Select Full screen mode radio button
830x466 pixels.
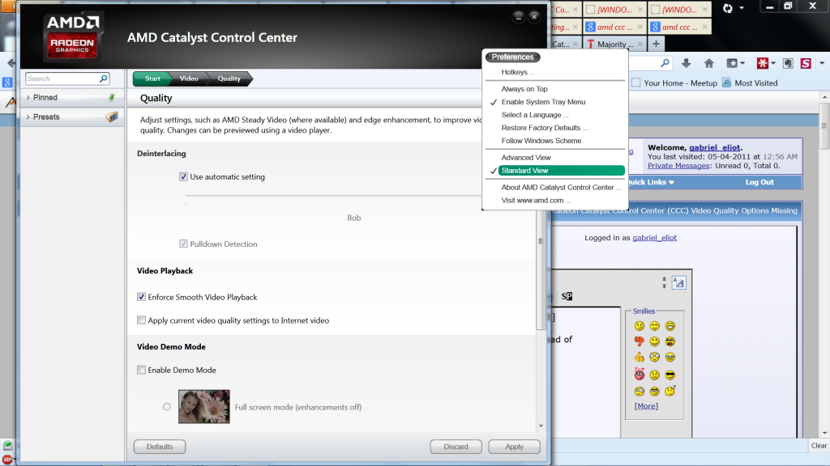pyautogui.click(x=167, y=407)
